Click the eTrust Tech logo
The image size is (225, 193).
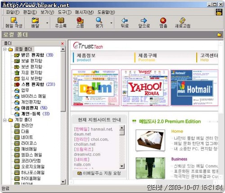[x=88, y=46]
